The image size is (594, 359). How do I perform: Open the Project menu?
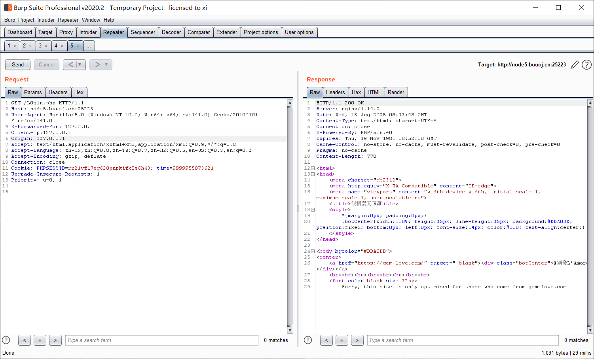[x=26, y=20]
